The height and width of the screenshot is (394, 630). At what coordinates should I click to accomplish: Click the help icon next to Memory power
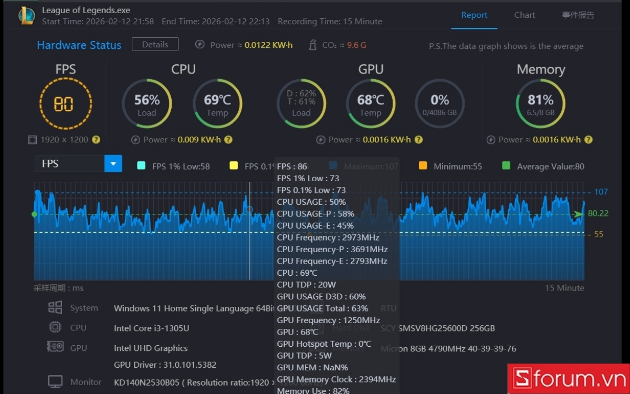coord(589,140)
